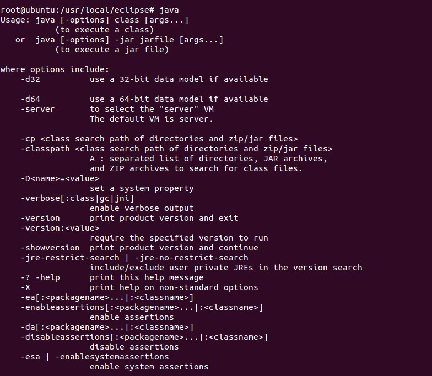Click the '-? -help' option text
The height and width of the screenshot is (376, 432).
40,277
